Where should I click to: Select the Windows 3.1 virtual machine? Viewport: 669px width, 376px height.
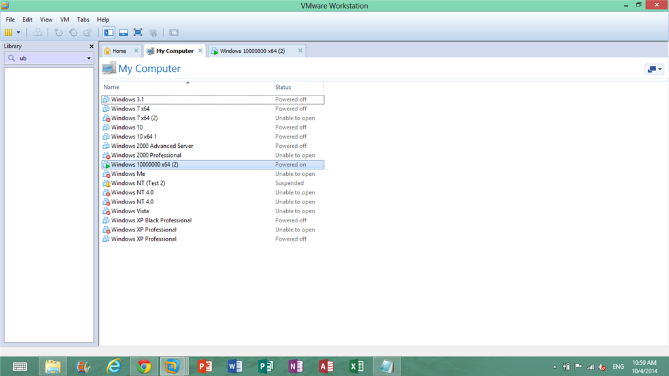point(213,99)
